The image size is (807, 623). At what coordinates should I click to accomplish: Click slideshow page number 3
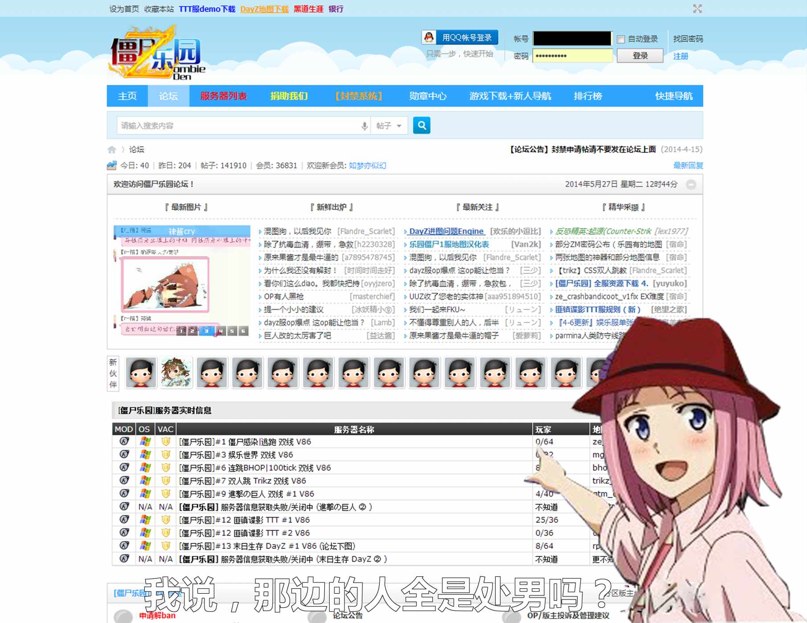tap(206, 331)
